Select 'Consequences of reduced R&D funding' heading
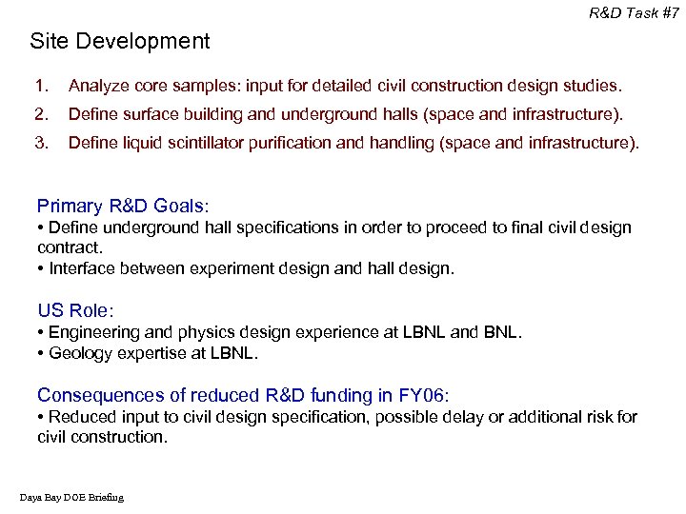 (243, 396)
